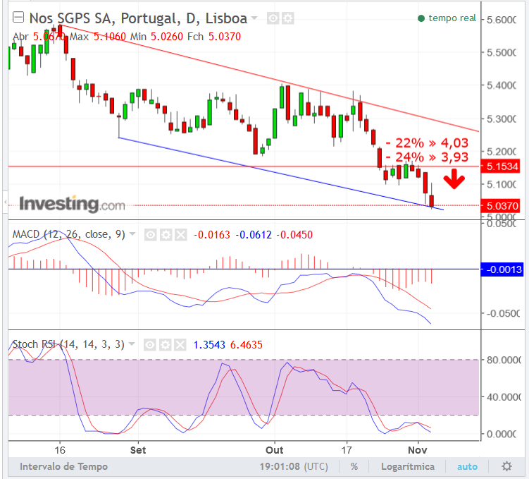Remove the MACD indicator with X
The width and height of the screenshot is (529, 479).
point(181,234)
